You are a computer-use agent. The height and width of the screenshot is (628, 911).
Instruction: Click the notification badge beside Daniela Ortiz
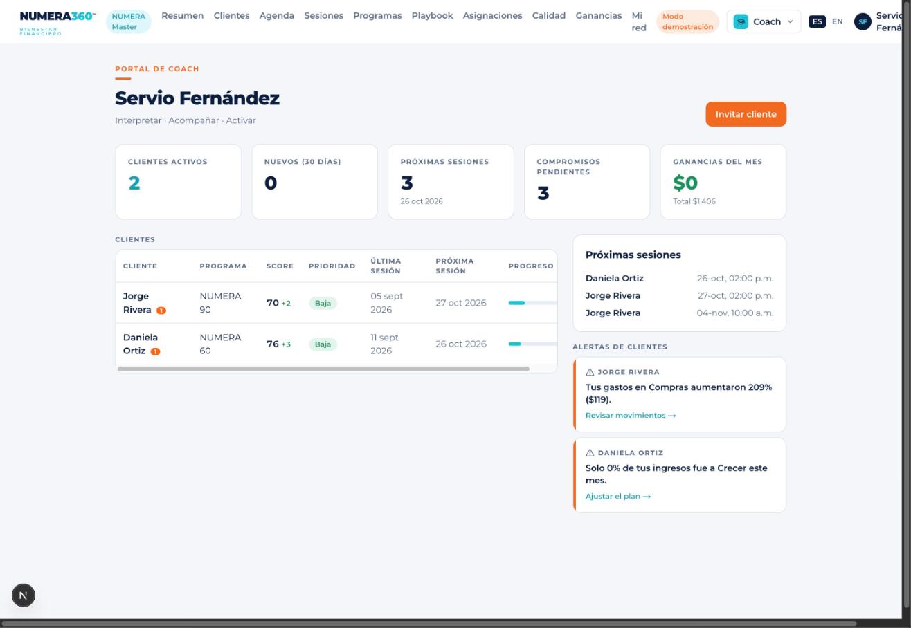[155, 351]
